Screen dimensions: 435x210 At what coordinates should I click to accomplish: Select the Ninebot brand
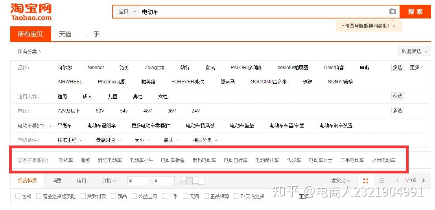click(96, 68)
